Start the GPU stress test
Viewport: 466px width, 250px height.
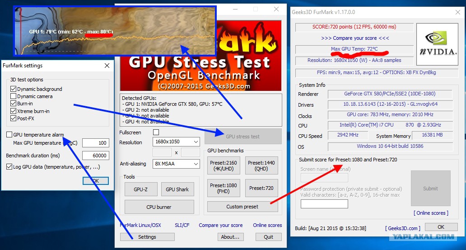(243, 137)
